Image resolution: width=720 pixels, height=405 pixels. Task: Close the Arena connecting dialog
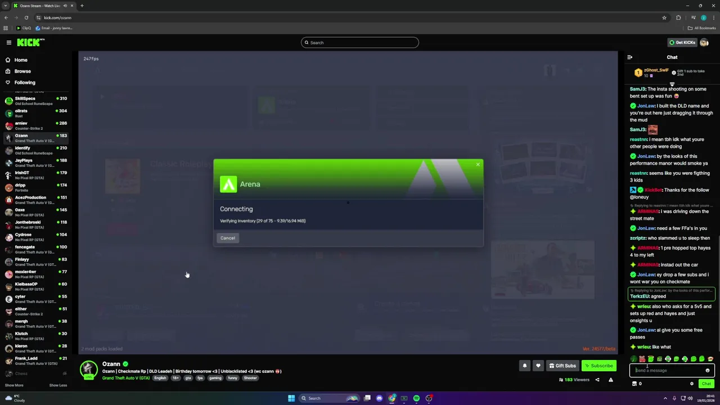[478, 164]
